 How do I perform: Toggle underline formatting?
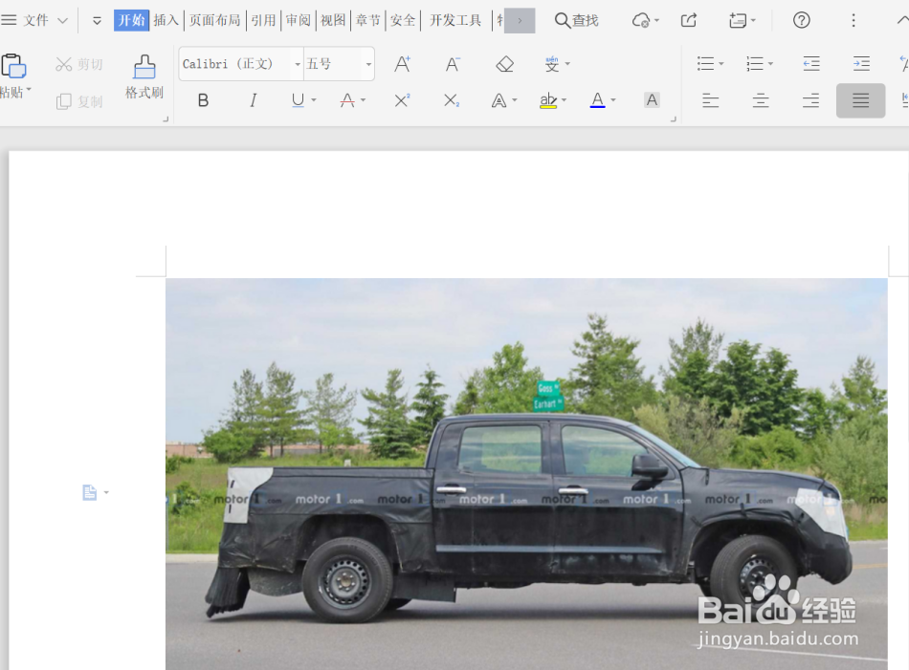tap(298, 100)
